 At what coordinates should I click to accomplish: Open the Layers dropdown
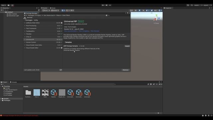(x=198, y=5)
